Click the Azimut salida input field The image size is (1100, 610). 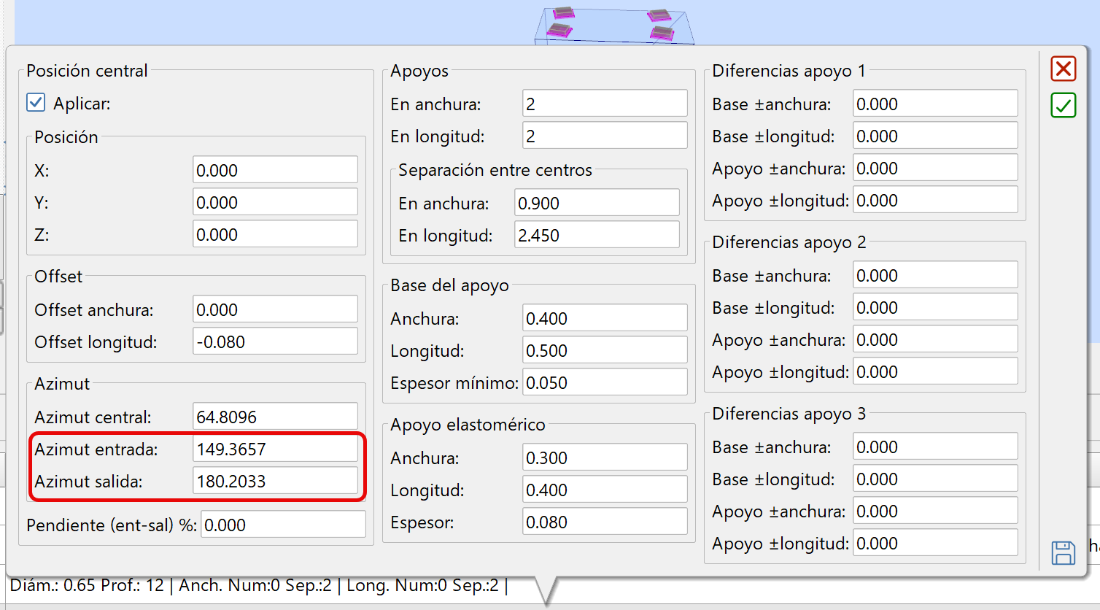click(275, 482)
